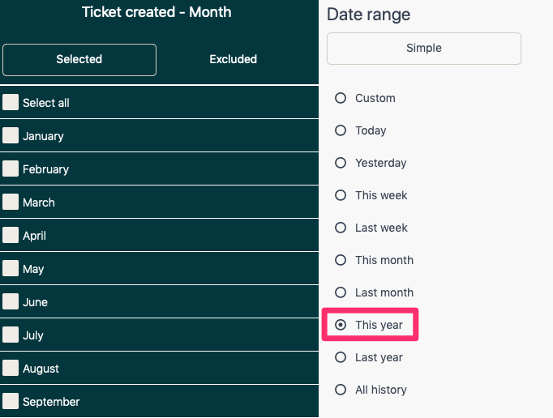553x418 pixels.
Task: Enable the August checkbox
Action: (x=11, y=368)
